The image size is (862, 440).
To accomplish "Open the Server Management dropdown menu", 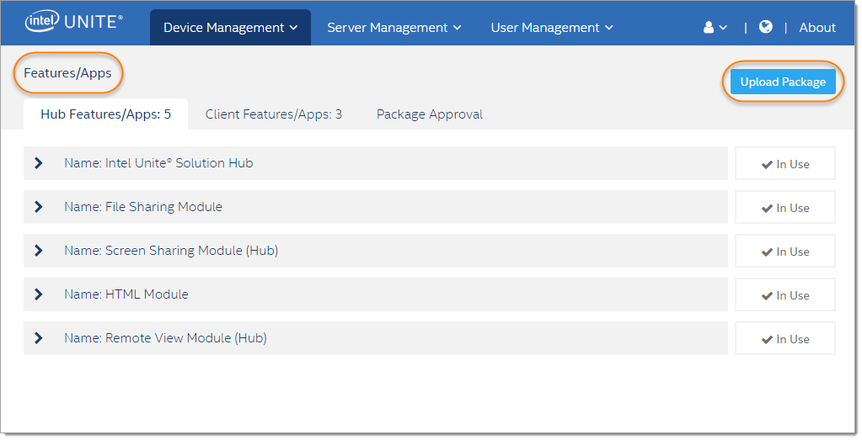I will [394, 28].
